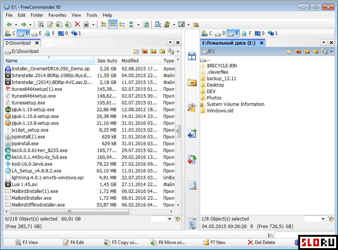Select drive E in left panel

pyautogui.click(x=36, y=33)
